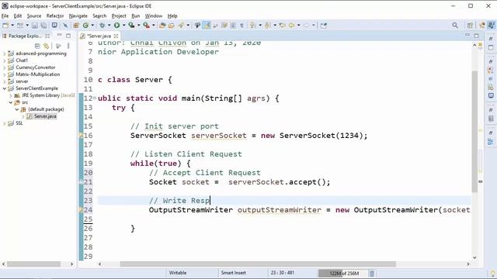The height and width of the screenshot is (279, 497).
Task: Open the Debug dropdown arrow
Action: point(109,26)
